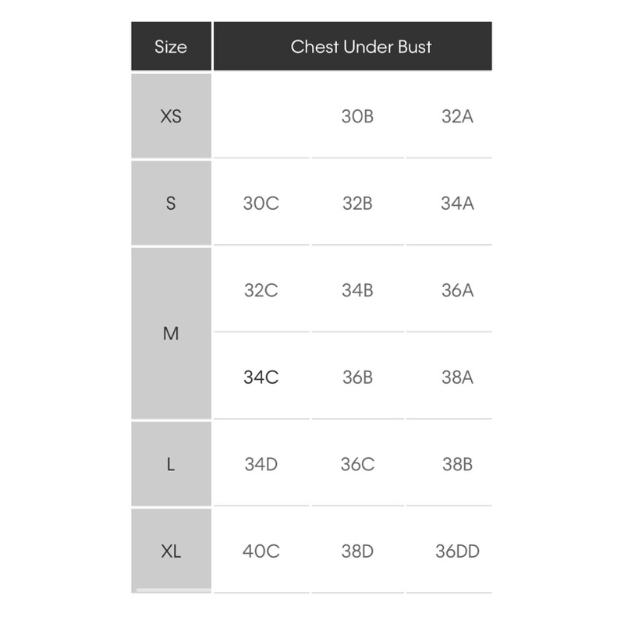Pick the 34A size cell
The image size is (624, 624).
click(457, 204)
